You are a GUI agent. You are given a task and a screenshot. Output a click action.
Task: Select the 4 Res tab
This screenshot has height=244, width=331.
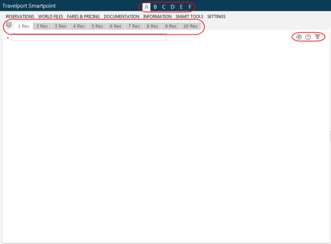tap(79, 26)
